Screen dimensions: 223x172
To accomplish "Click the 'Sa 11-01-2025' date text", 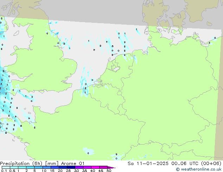I will pos(148,164).
